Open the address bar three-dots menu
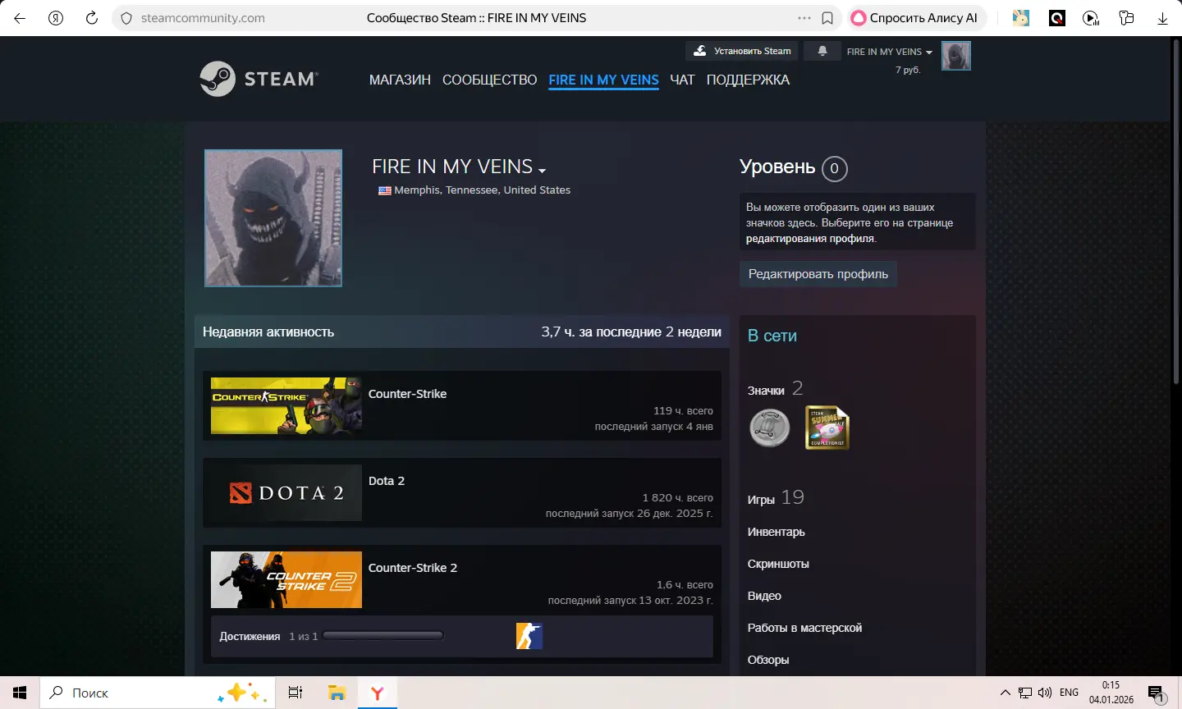The width and height of the screenshot is (1182, 709). 804,18
